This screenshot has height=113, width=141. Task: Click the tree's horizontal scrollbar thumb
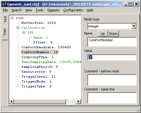pos(40,101)
